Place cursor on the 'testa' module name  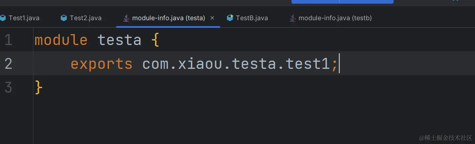[x=119, y=40]
